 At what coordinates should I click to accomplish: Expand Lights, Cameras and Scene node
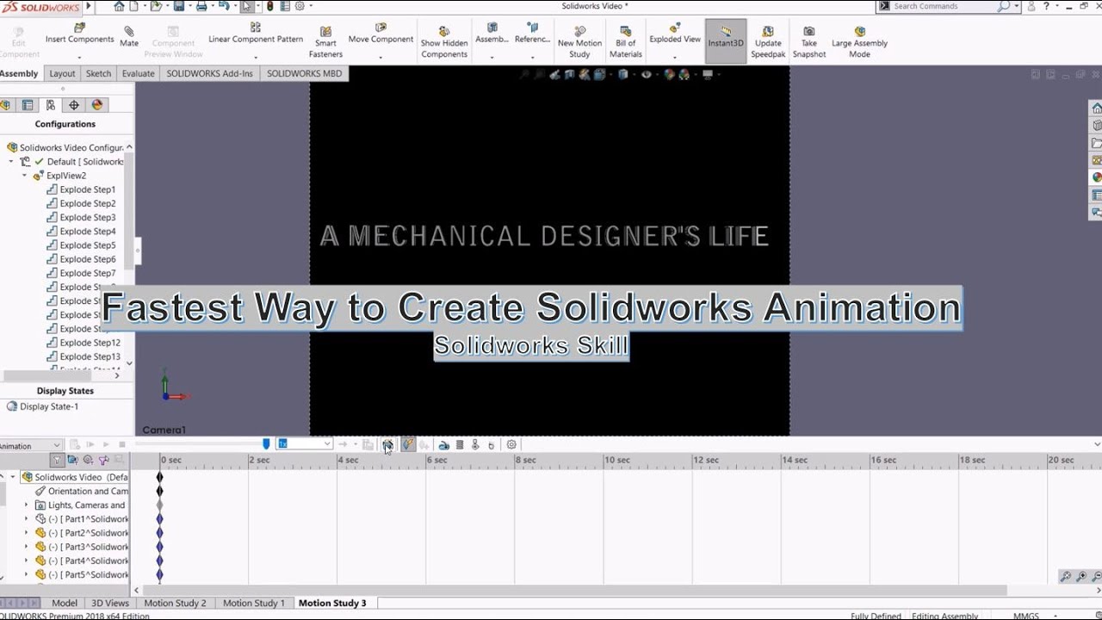(26, 505)
